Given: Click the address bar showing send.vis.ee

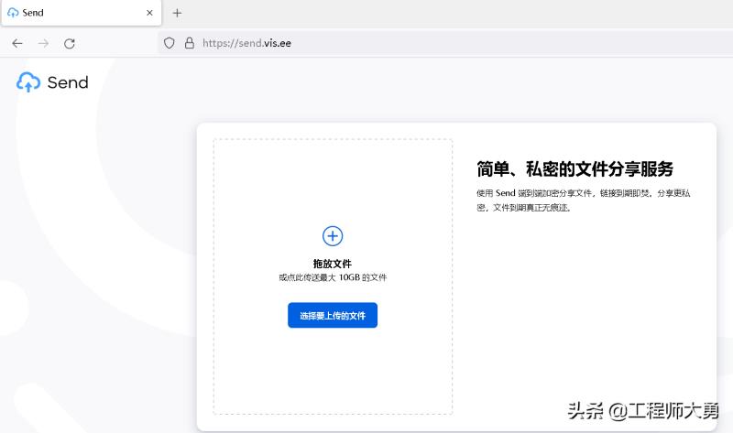Looking at the screenshot, I should (444, 43).
